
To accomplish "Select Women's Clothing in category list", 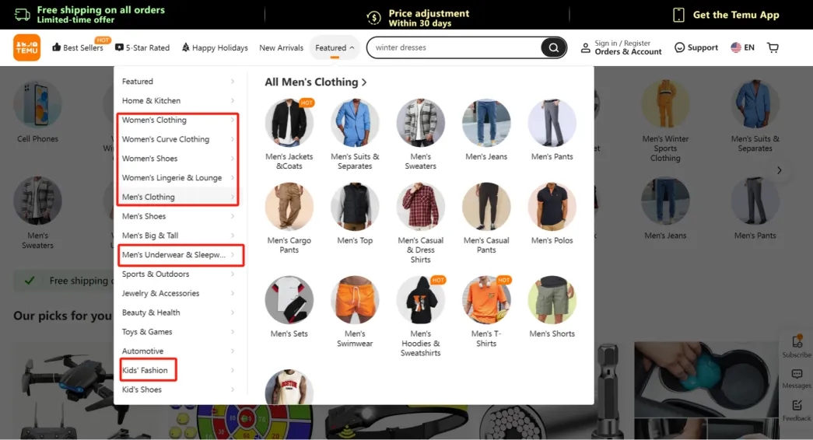I will (x=154, y=120).
